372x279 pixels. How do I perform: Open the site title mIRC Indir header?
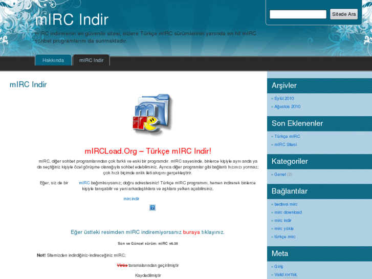(x=72, y=19)
